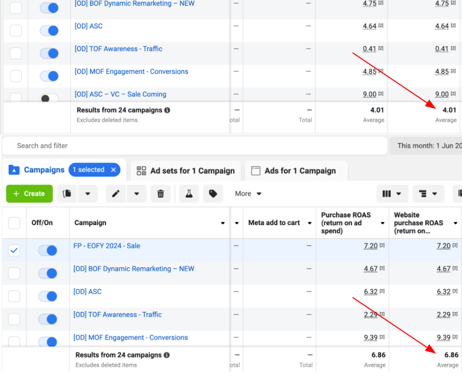
Task: Click the green Create button
Action: [x=29, y=193]
